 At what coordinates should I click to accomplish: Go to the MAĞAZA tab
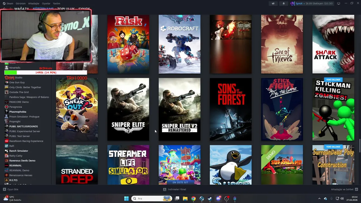(22, 9)
